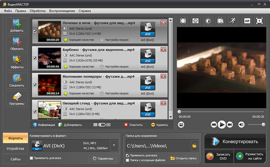Click the AVI format icon for Маленькие помидоры
Screen dimensions: 270x167
coord(148,83)
